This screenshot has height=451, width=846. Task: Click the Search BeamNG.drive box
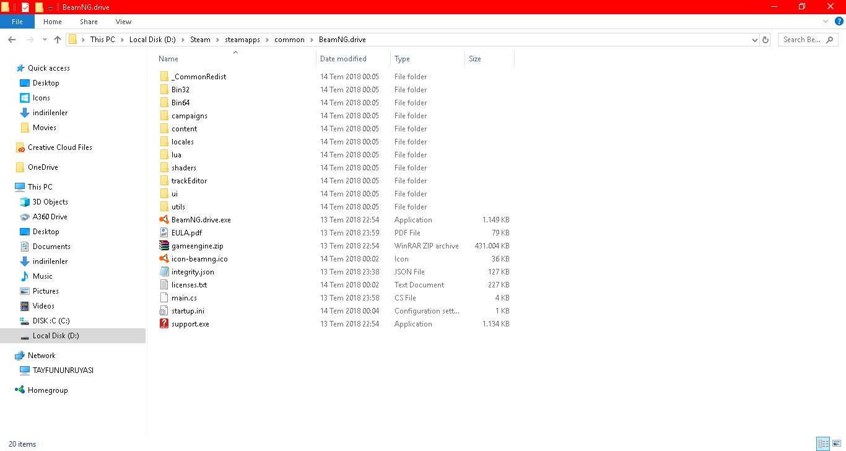point(808,40)
